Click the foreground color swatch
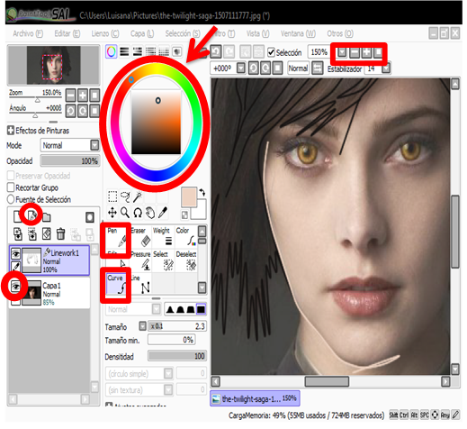This screenshot has height=429, width=467. click(189, 196)
